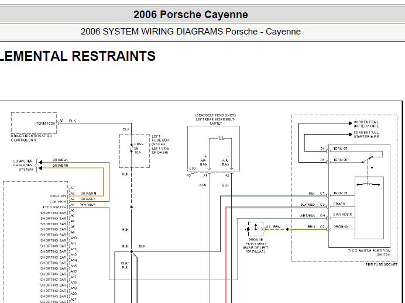Click the "ESD" label in tensioner box

193,168
